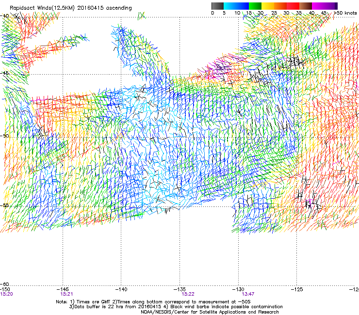
Task: Click the '30' legend scale label
Action: [x=286, y=13]
